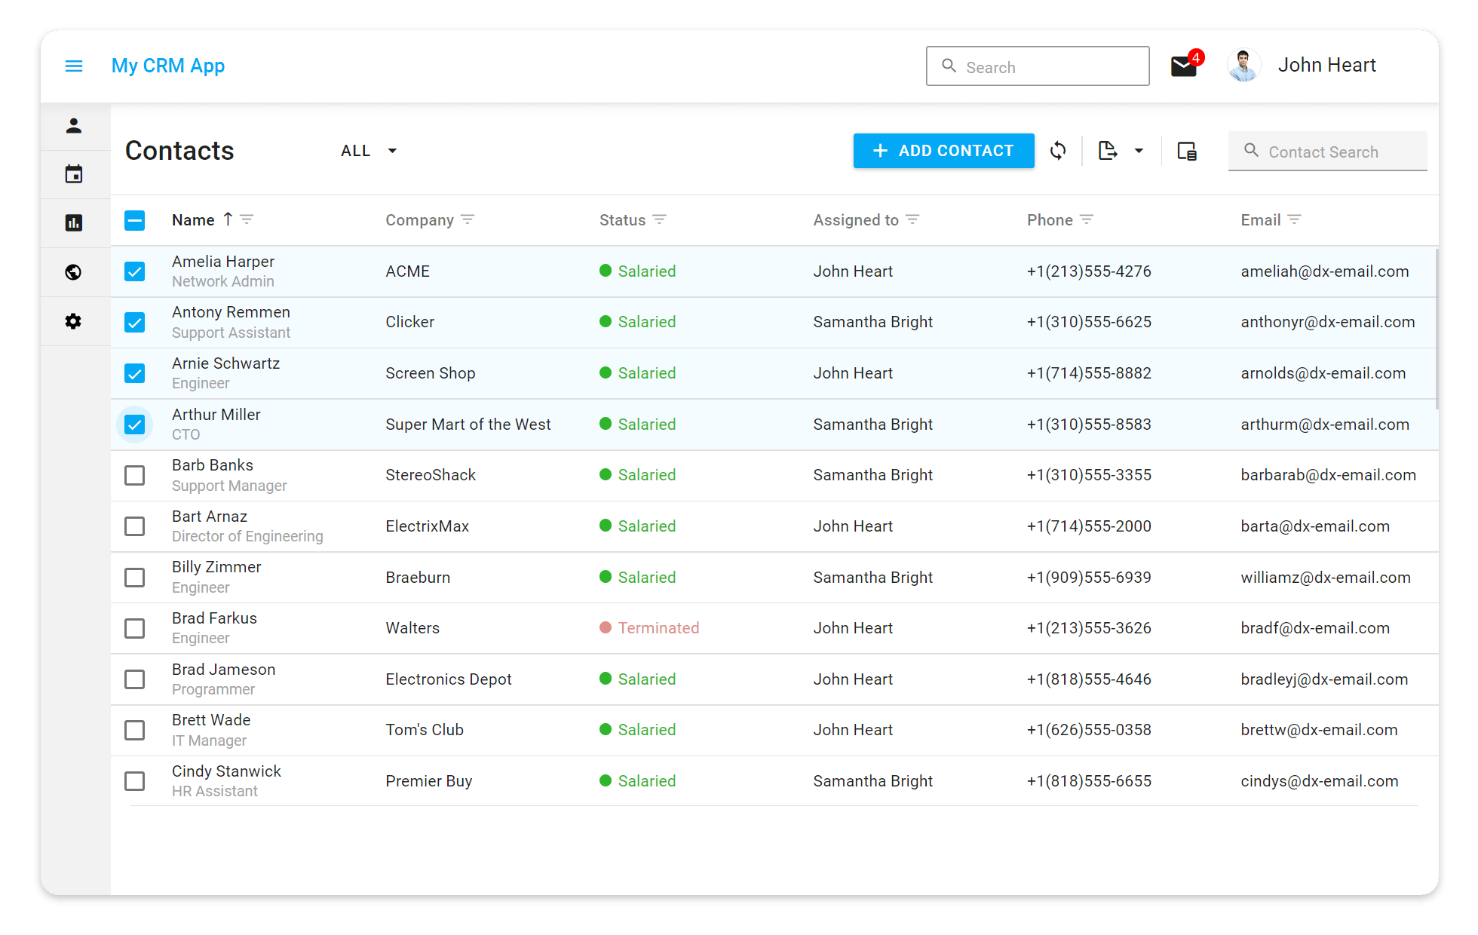Viewport: 1478px width, 935px height.
Task: Refresh the contacts list
Action: pos(1058,151)
